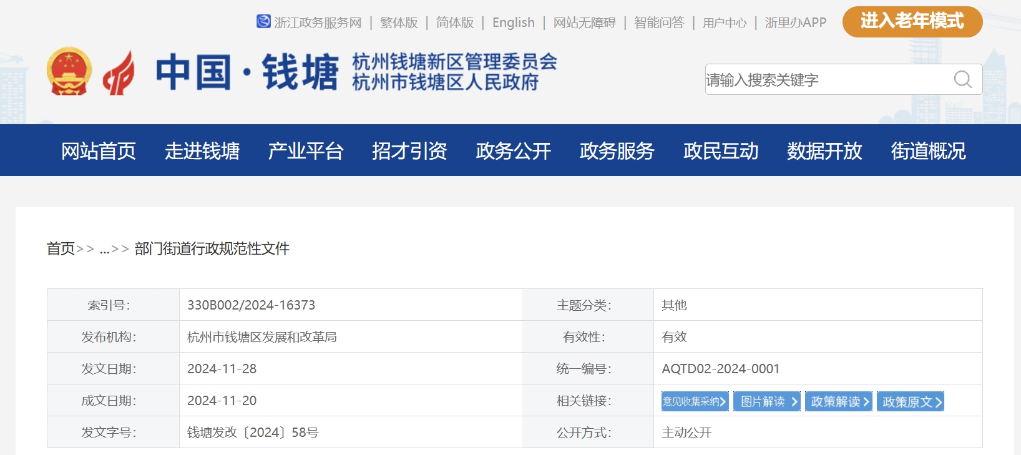
Task: Switch to 简体版 simplified Chinese
Action: (455, 22)
